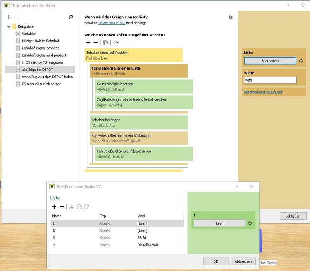Open the code view icon for actions
This screenshot has width=310, height=271.
point(116,42)
